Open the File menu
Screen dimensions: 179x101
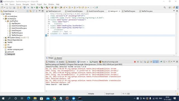pos(2,4)
